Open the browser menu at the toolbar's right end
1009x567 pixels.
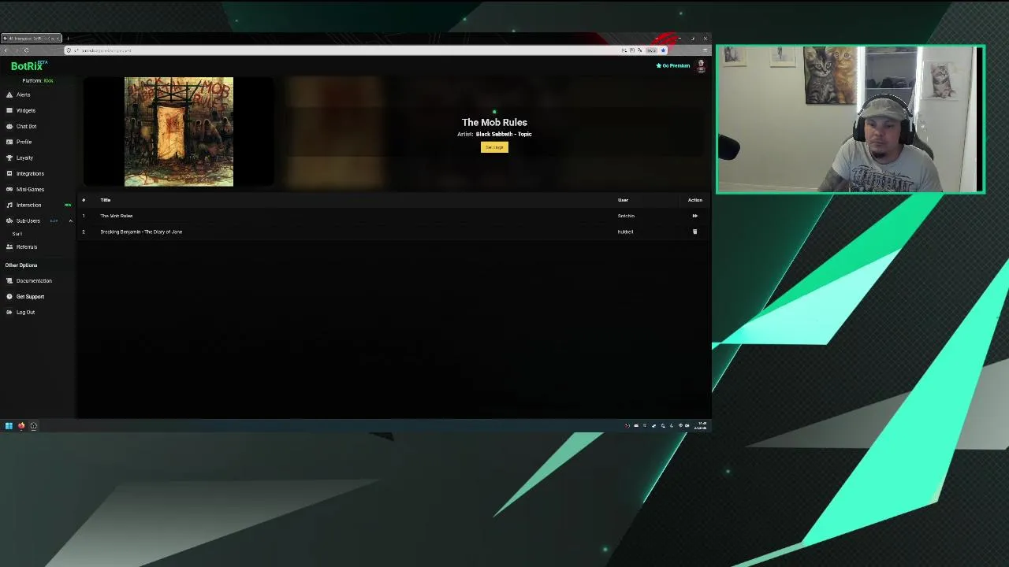tap(705, 50)
